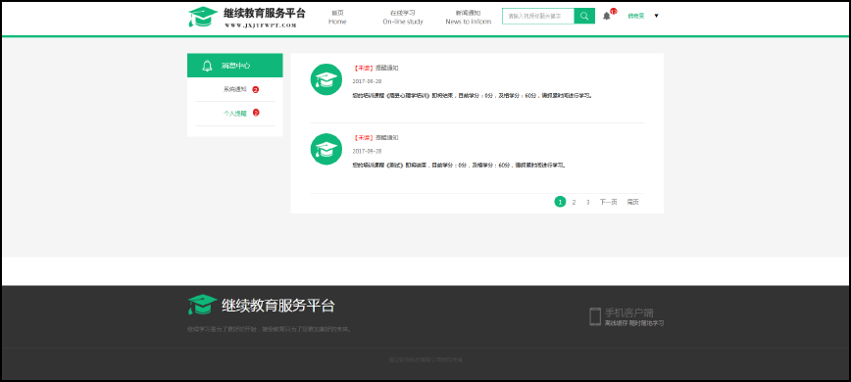The image size is (851, 382).
Task: Open the 手机客户端 mobile client link
Action: tap(629, 312)
